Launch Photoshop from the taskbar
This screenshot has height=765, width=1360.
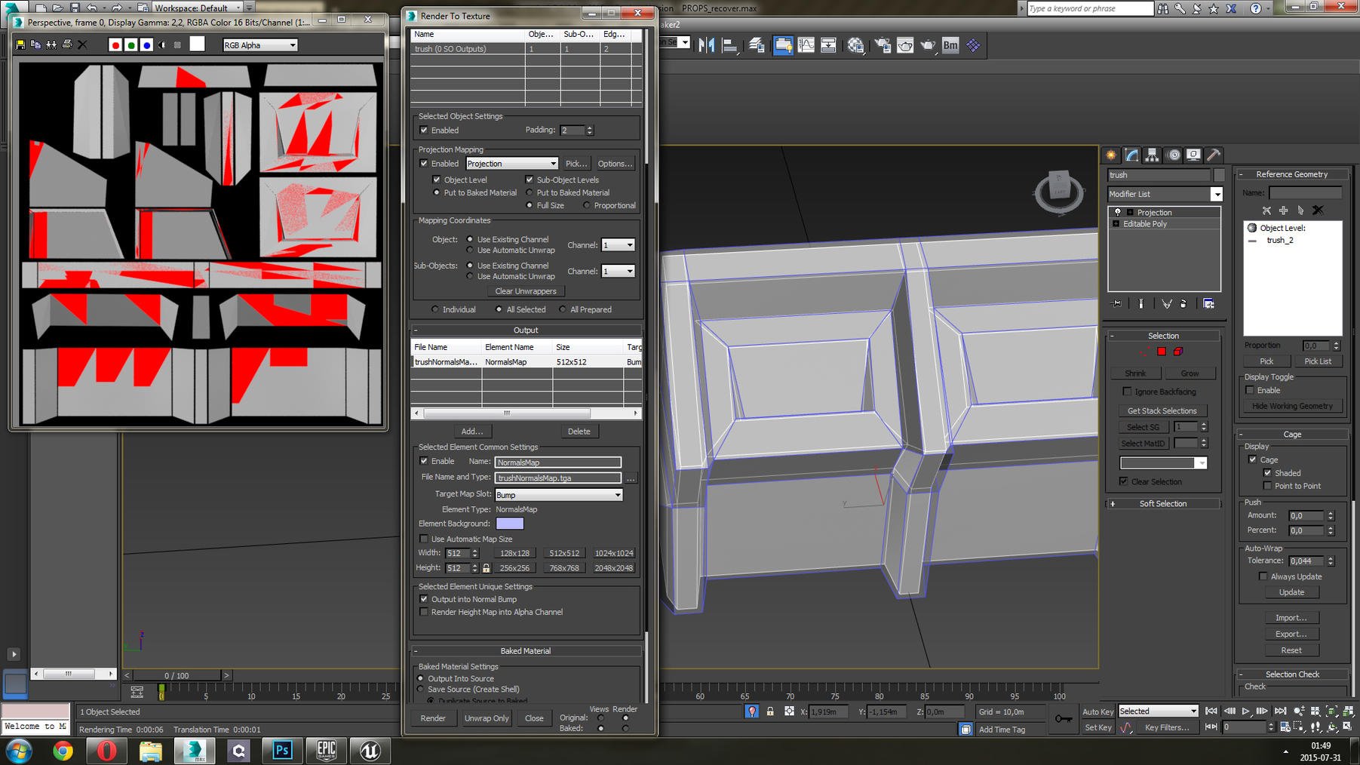[281, 751]
